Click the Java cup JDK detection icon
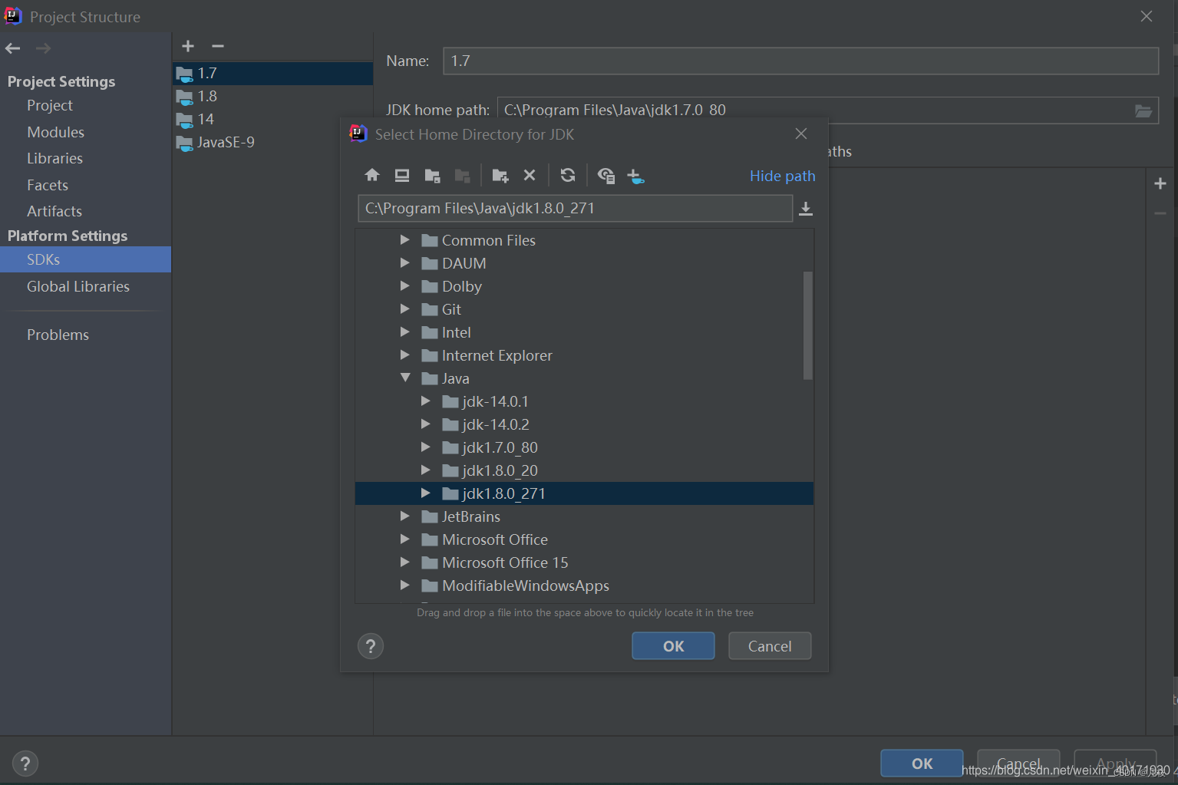The height and width of the screenshot is (785, 1178). pyautogui.click(x=635, y=175)
